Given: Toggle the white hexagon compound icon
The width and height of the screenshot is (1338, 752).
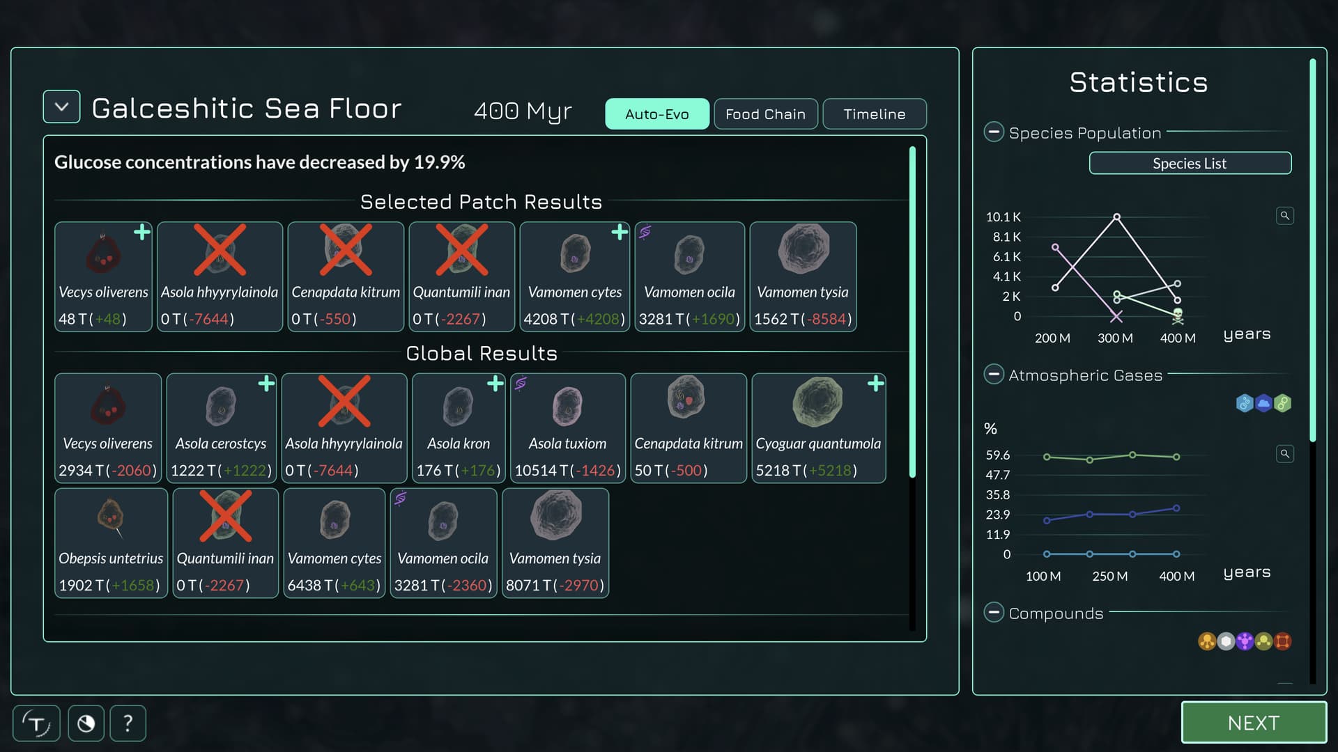Looking at the screenshot, I should point(1226,641).
